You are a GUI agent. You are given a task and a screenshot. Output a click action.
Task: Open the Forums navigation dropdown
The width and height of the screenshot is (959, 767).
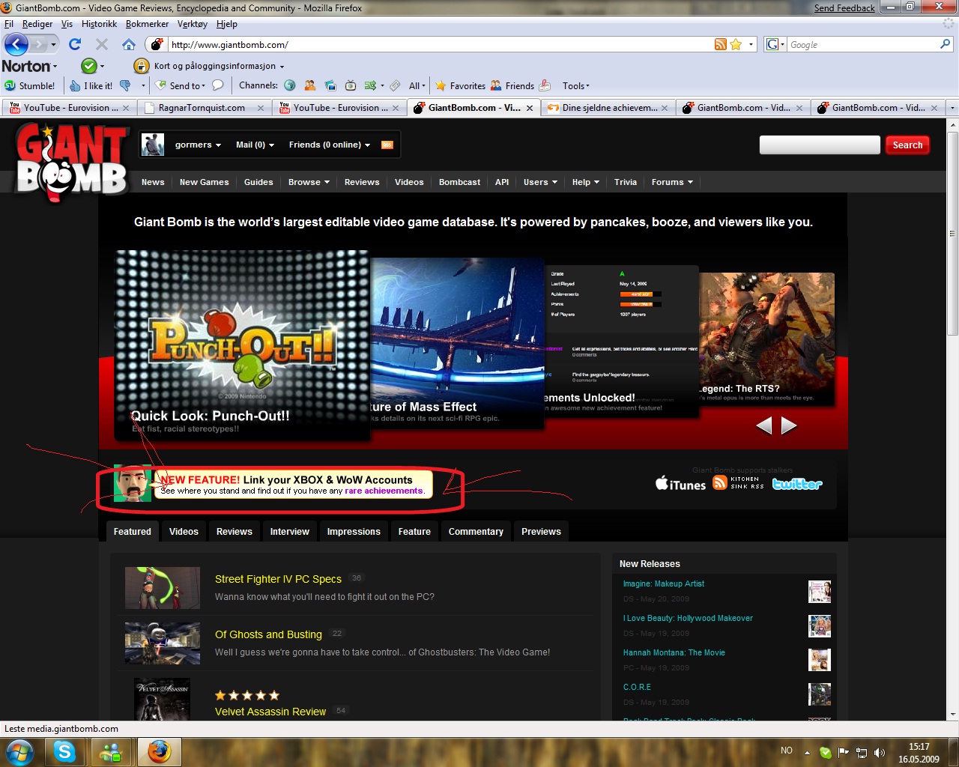(672, 182)
